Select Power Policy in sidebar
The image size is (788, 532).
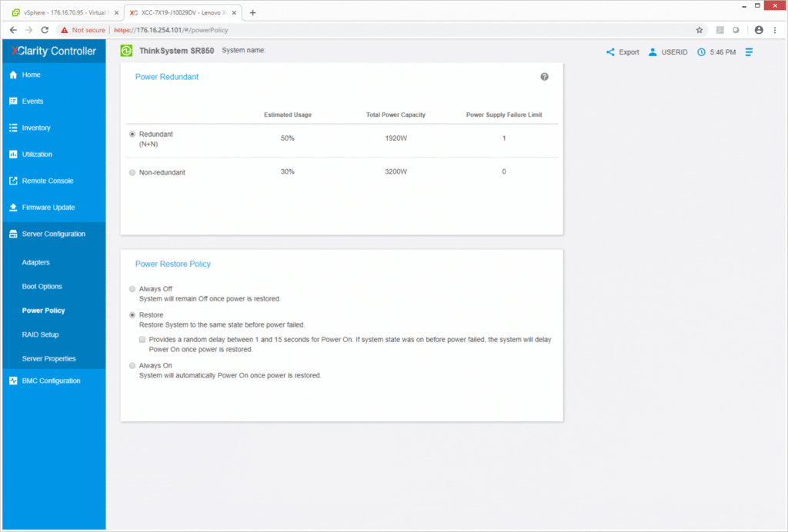pyautogui.click(x=43, y=311)
